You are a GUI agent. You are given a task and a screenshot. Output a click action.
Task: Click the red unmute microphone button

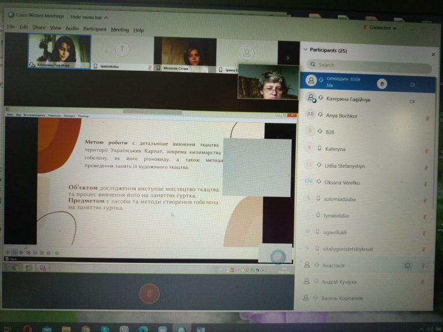click(149, 293)
